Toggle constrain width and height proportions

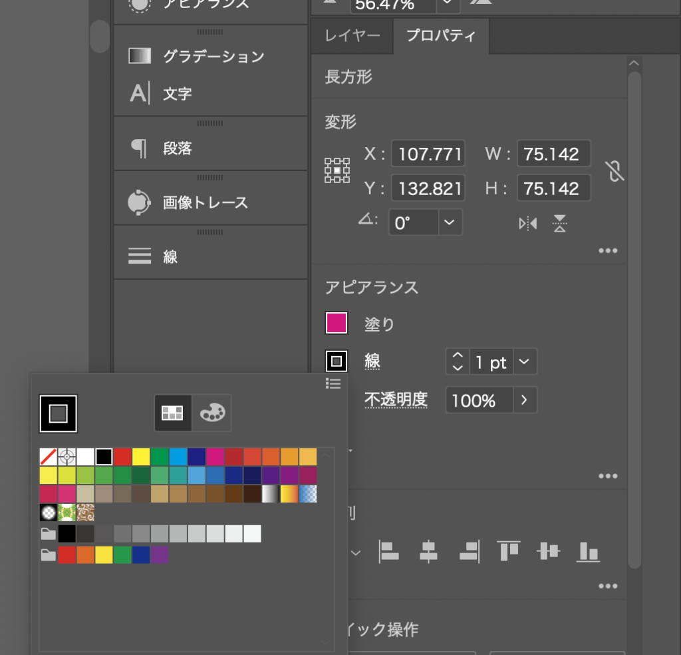[616, 171]
